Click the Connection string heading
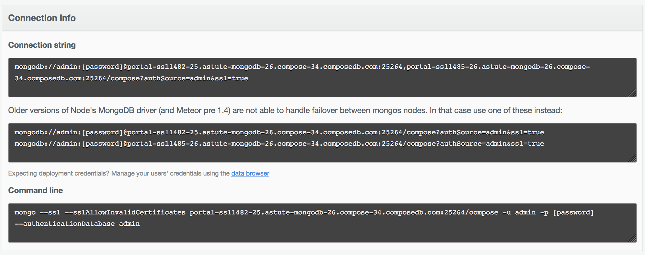This screenshot has height=255, width=645. click(42, 45)
